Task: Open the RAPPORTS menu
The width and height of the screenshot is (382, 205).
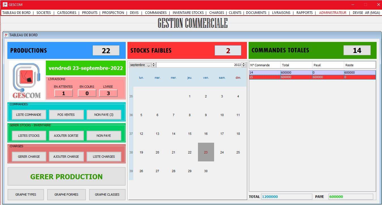Action: click(x=304, y=13)
